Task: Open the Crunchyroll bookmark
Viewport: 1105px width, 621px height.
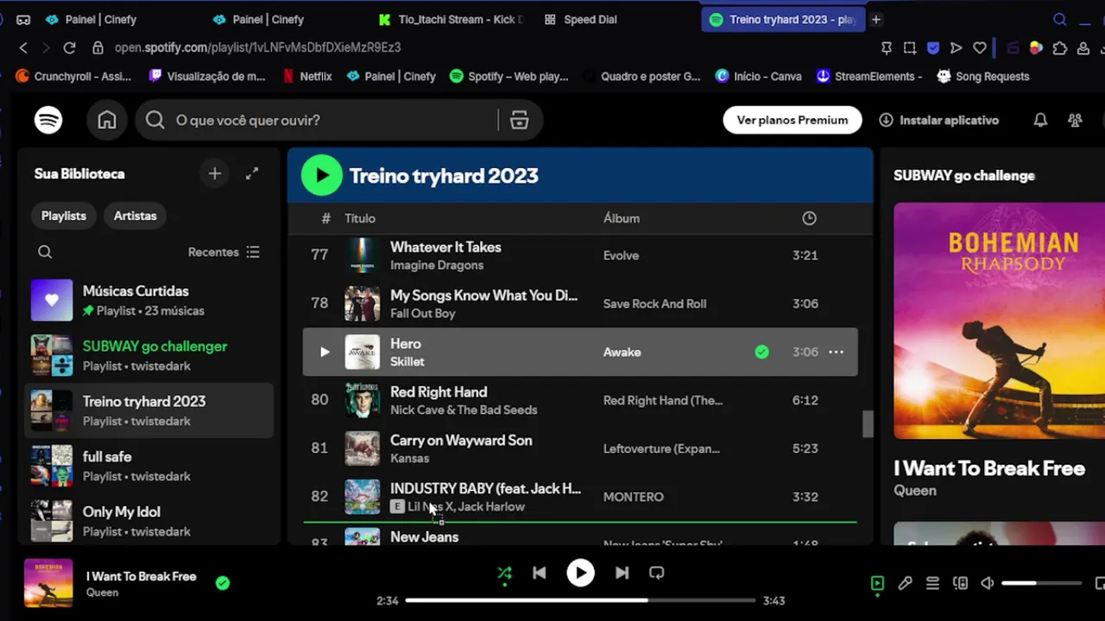Action: 73,76
